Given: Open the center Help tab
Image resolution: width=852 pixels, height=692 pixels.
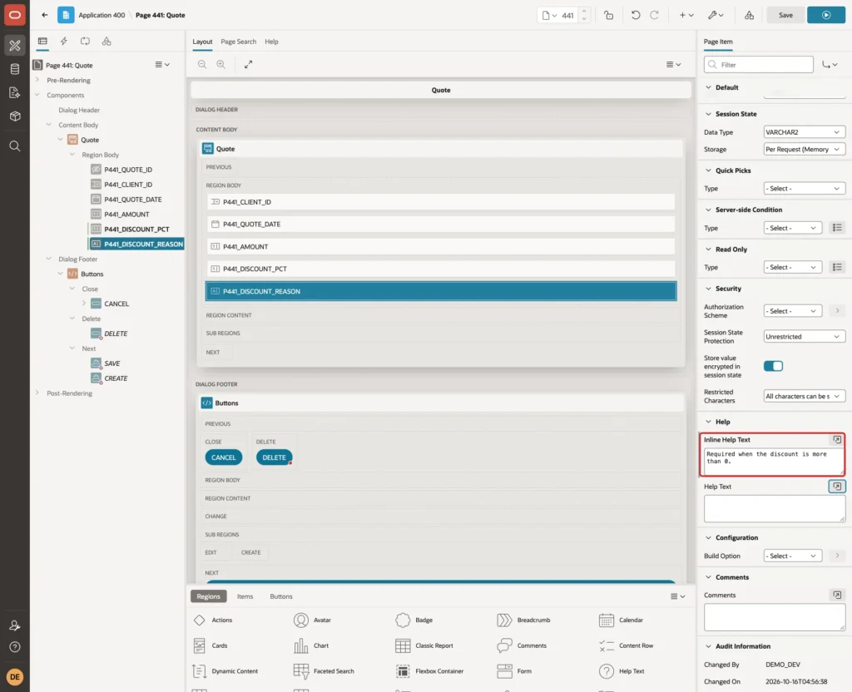Looking at the screenshot, I should [x=271, y=42].
